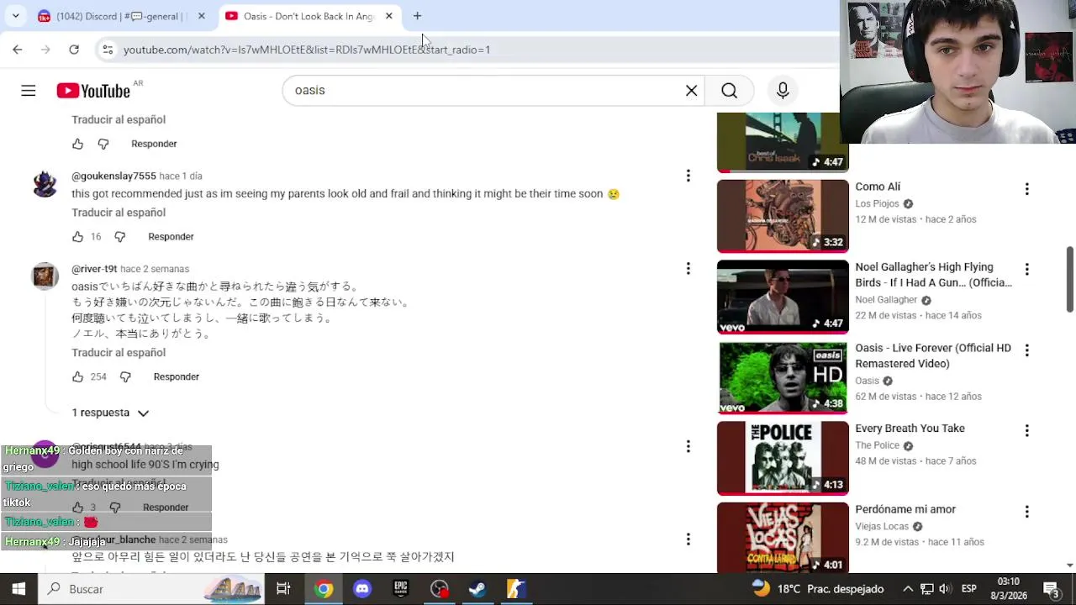Viewport: 1076px width, 605px height.
Task: Open @goukenslay7555's profile avatar
Action: click(45, 183)
